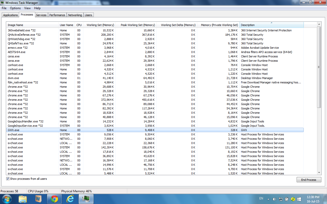Show hidden tray icons arrow

pyautogui.click(x=268, y=199)
